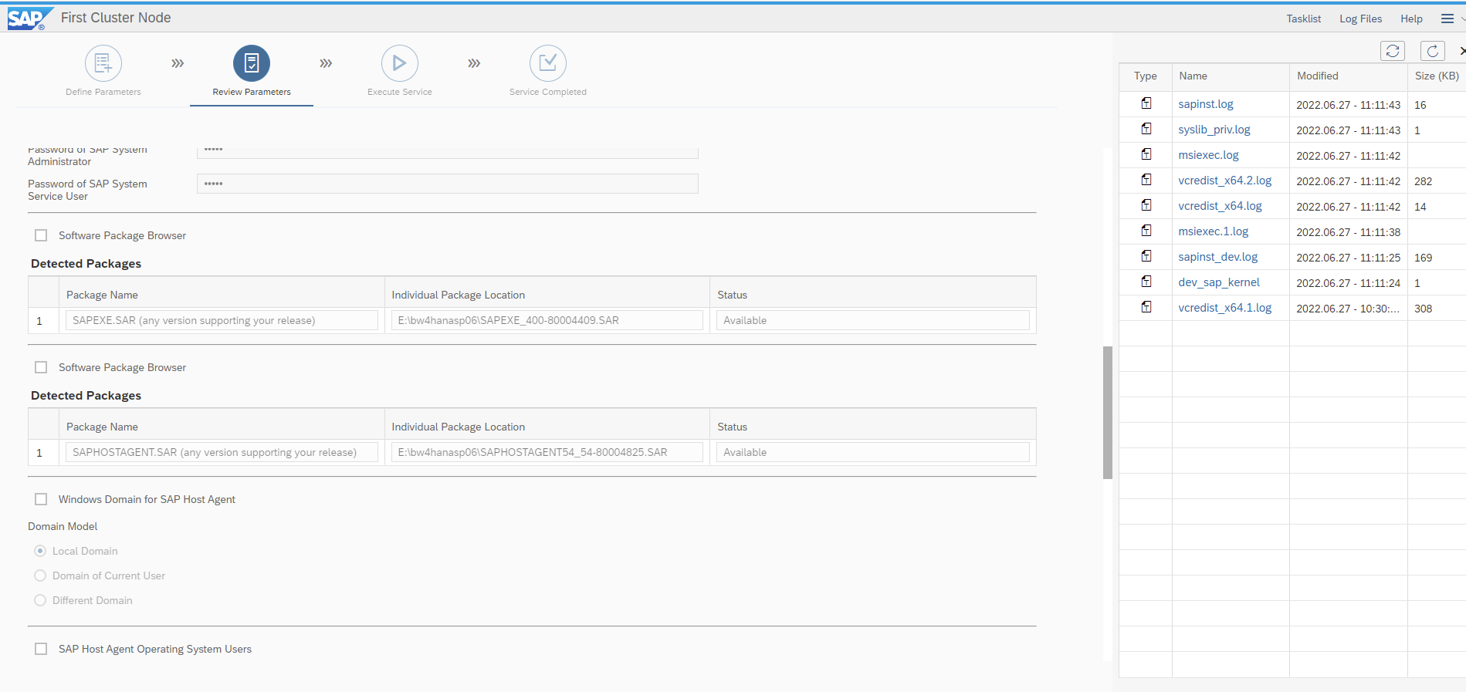The width and height of the screenshot is (1466, 692).
Task: Open the Define Parameters step icon
Action: coord(103,63)
